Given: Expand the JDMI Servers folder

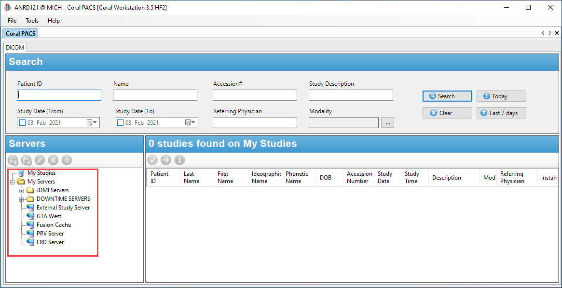Looking at the screenshot, I should 22,190.
